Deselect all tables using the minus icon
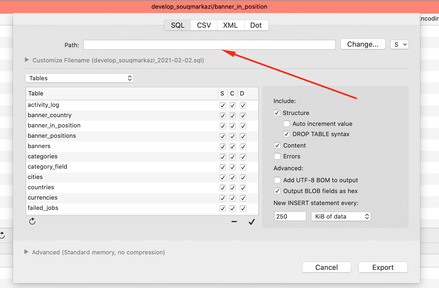The height and width of the screenshot is (288, 439). [x=234, y=222]
